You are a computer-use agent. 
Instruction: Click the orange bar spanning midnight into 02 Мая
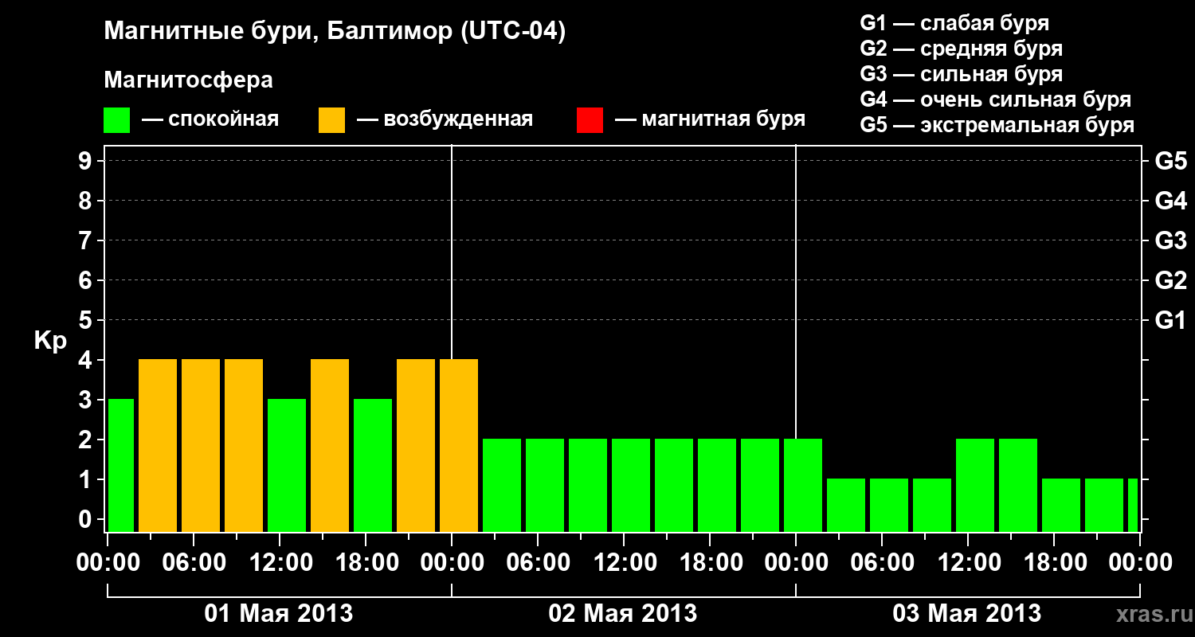pos(459,445)
